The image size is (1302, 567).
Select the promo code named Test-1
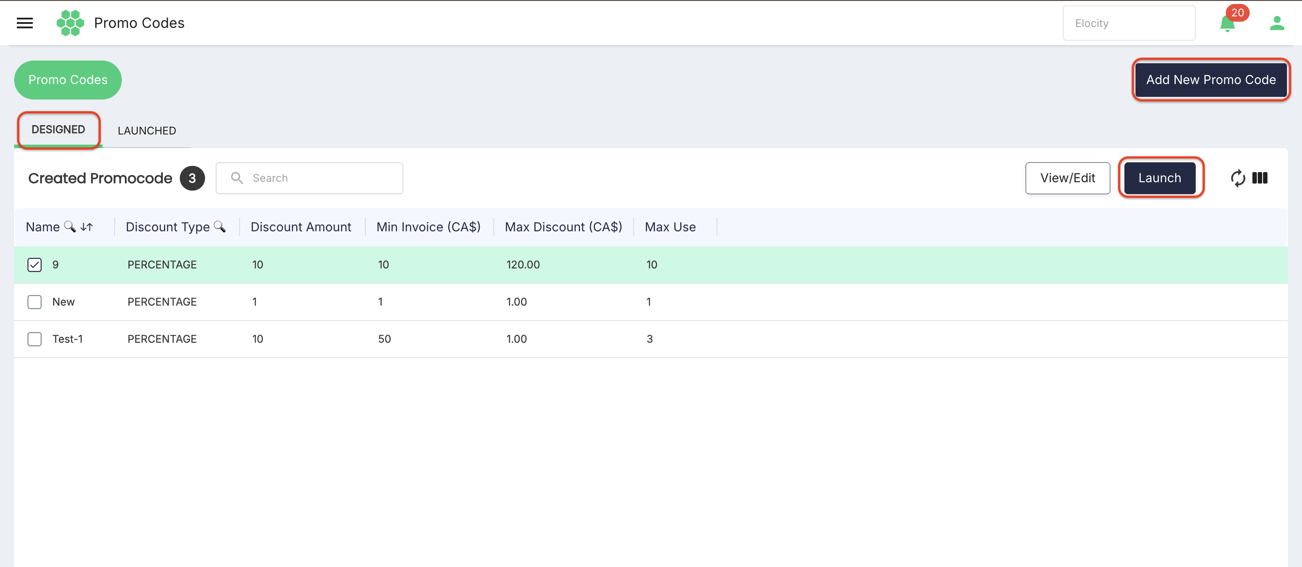67,339
